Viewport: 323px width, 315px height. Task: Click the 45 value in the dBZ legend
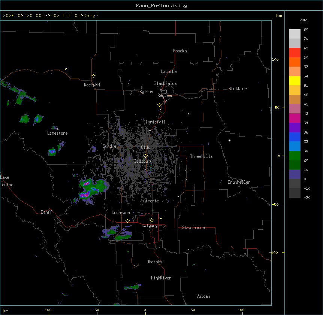pyautogui.click(x=306, y=104)
